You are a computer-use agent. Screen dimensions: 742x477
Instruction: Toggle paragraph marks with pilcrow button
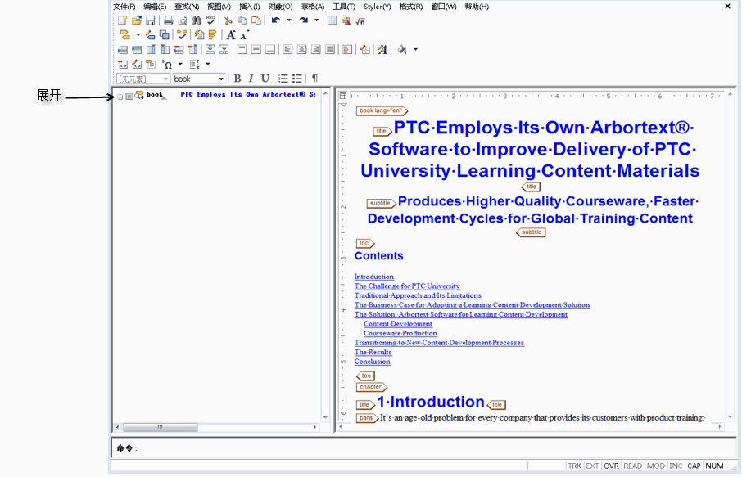click(x=314, y=79)
